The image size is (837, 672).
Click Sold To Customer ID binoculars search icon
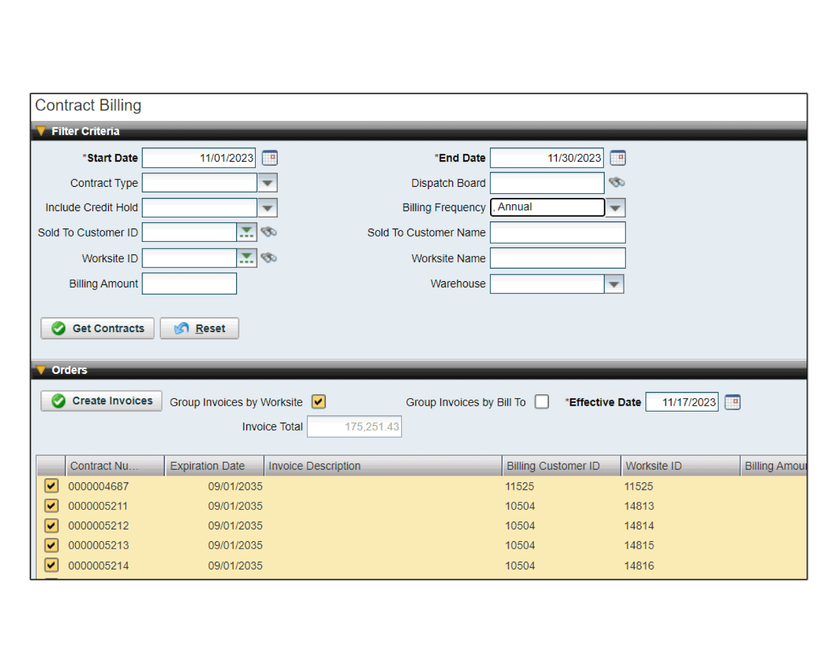[269, 232]
